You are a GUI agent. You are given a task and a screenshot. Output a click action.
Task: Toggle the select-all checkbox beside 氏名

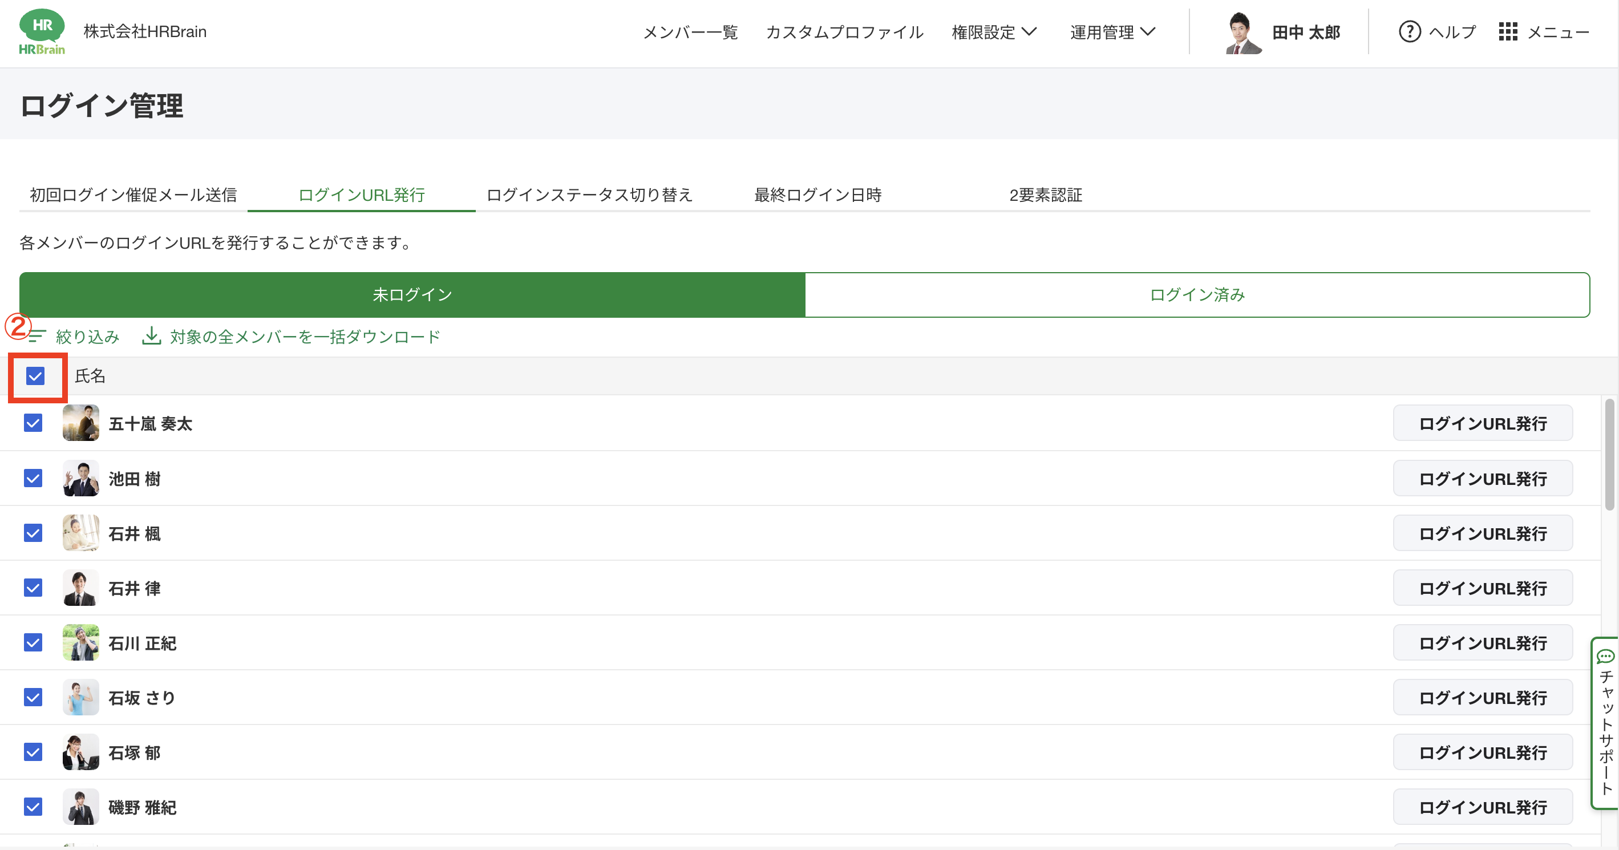pyautogui.click(x=35, y=376)
